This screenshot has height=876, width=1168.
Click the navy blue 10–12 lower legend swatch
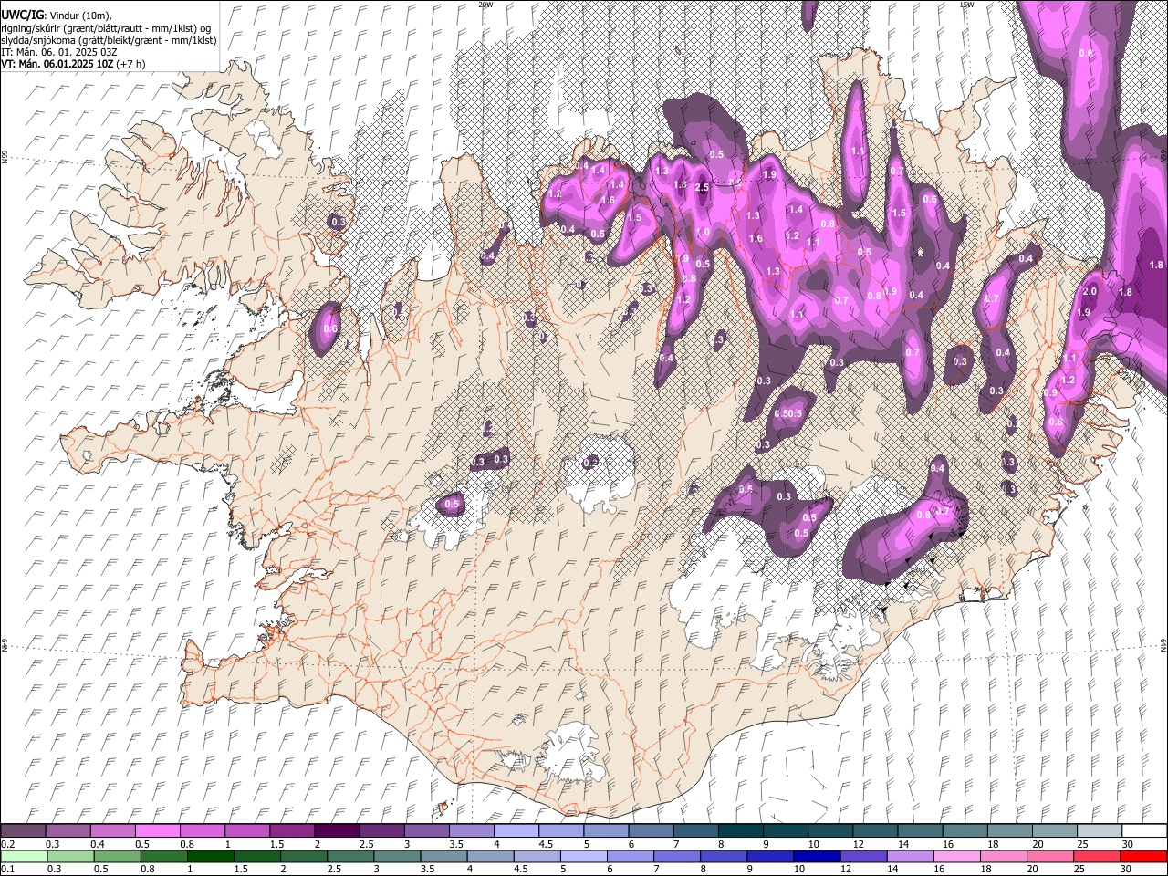pyautogui.click(x=819, y=856)
